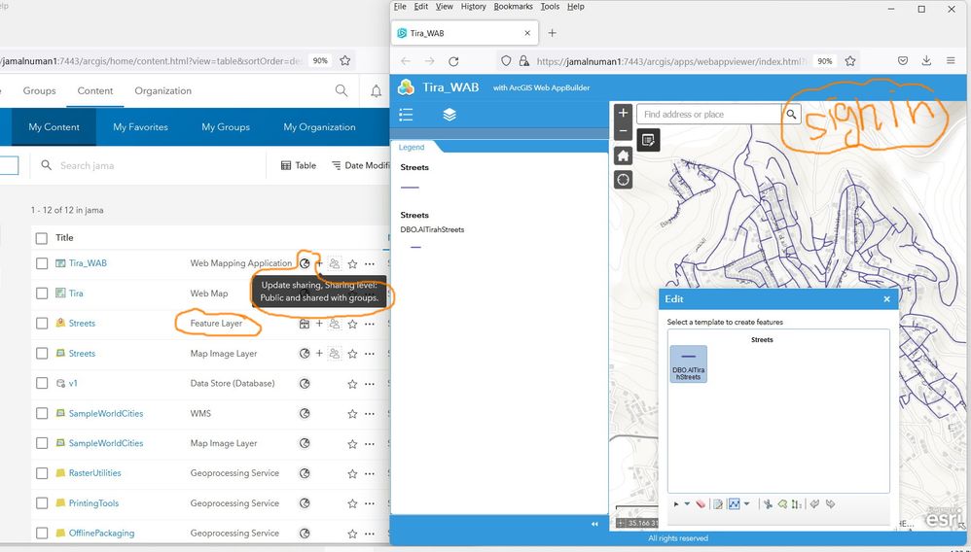Check the Tira_WAB row checkbox

42,263
